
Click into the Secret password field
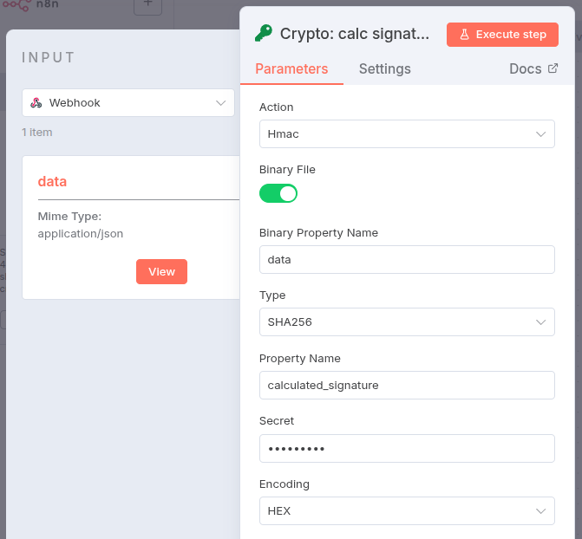point(407,448)
